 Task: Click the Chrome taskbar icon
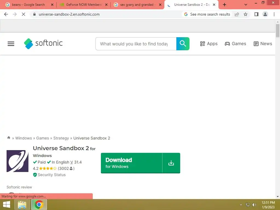39,205
